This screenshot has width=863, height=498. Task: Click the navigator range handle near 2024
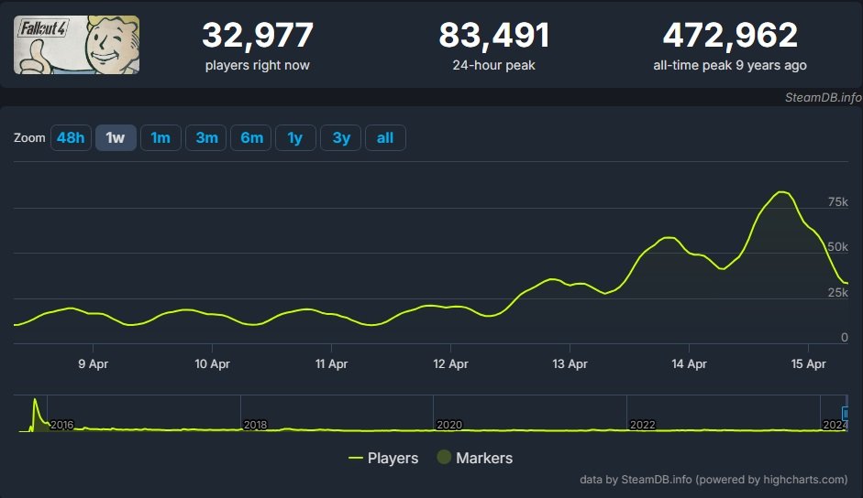(845, 414)
